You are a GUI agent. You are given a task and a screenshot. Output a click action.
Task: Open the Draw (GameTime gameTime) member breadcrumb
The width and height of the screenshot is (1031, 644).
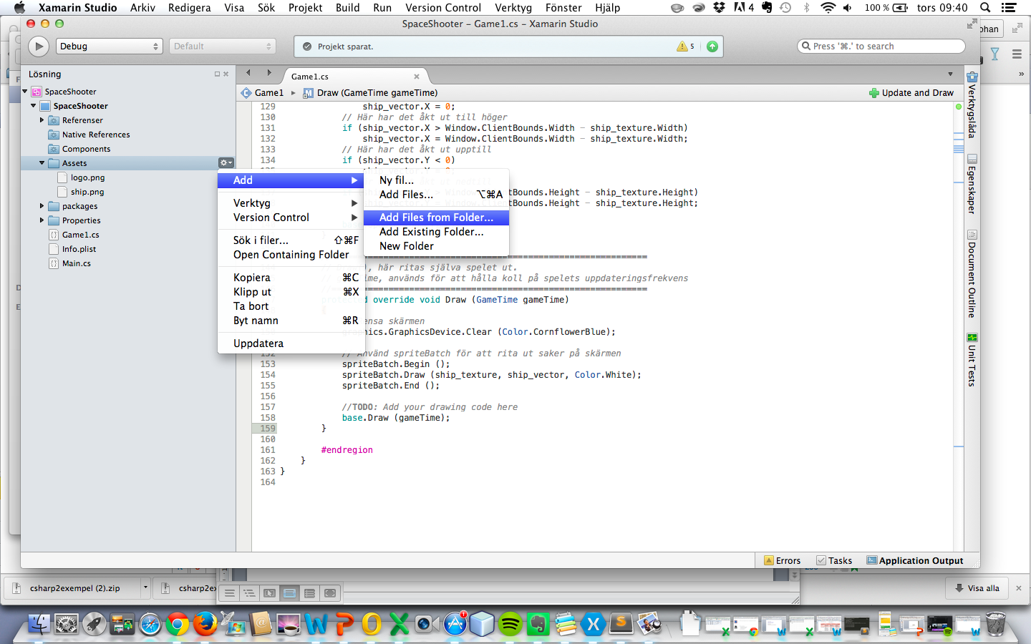coord(370,93)
